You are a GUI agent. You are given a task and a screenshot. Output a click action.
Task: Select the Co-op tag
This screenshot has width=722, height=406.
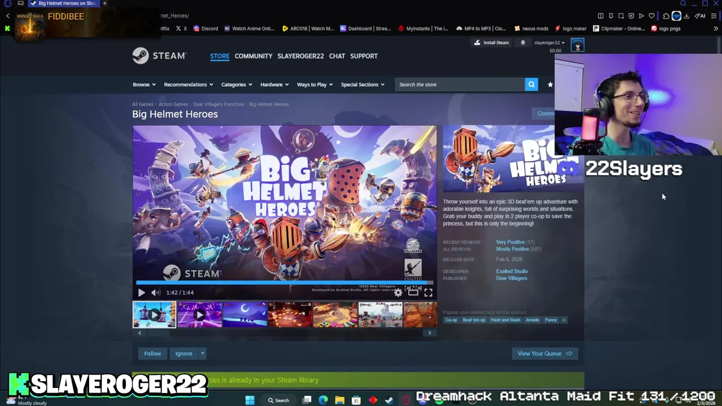[x=451, y=320]
